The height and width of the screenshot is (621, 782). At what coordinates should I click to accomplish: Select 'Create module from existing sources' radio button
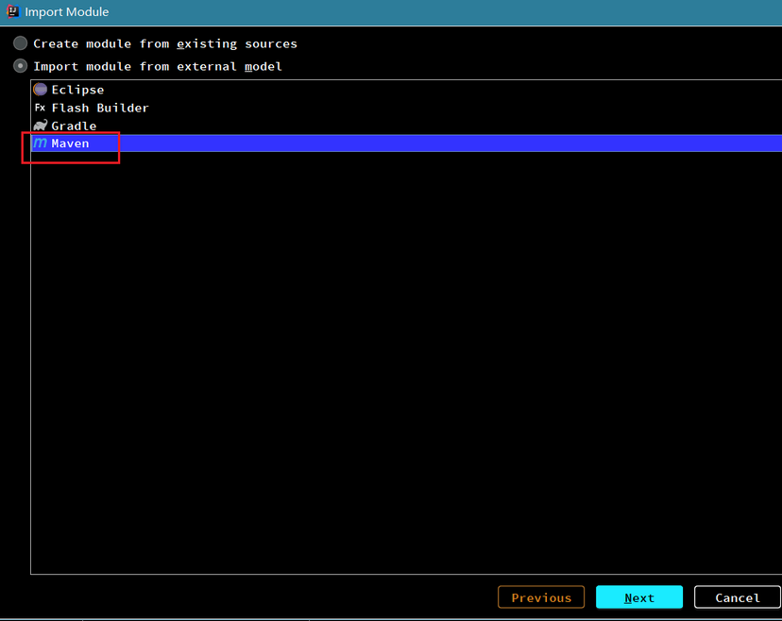(x=21, y=43)
